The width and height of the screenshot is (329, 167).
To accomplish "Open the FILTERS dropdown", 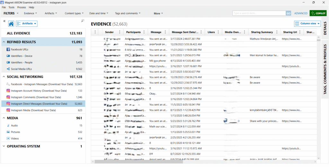I will click(11, 13).
